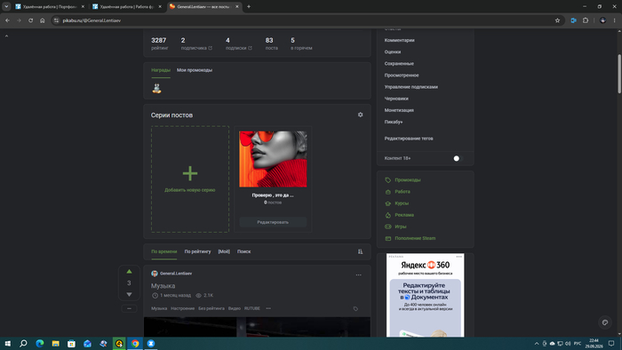Upvote the Музыка post

pyautogui.click(x=129, y=272)
